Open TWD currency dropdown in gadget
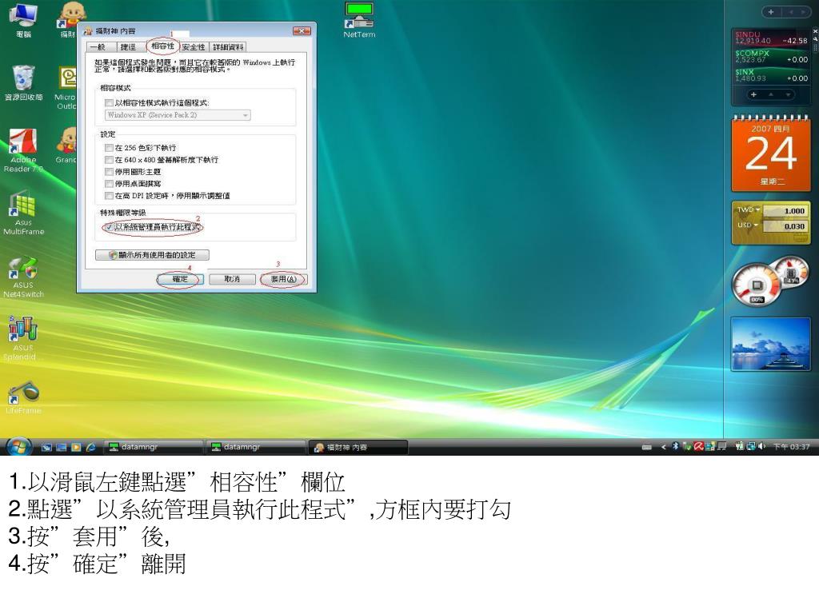The image size is (819, 614). [x=749, y=210]
